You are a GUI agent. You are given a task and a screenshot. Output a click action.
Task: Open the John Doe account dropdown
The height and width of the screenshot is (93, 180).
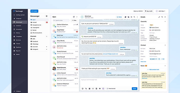pos(160,11)
